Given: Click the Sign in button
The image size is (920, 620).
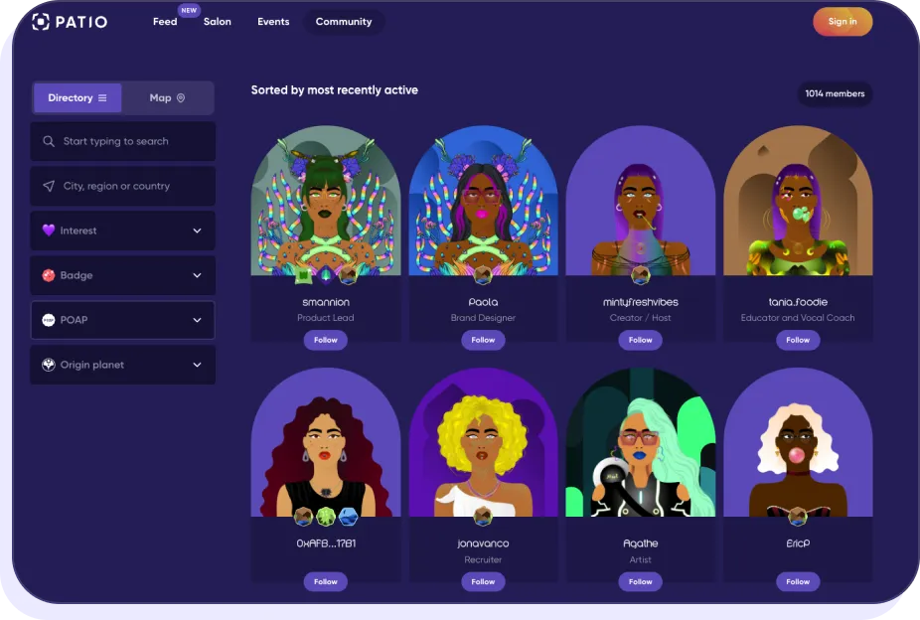Looking at the screenshot, I should tap(843, 22).
